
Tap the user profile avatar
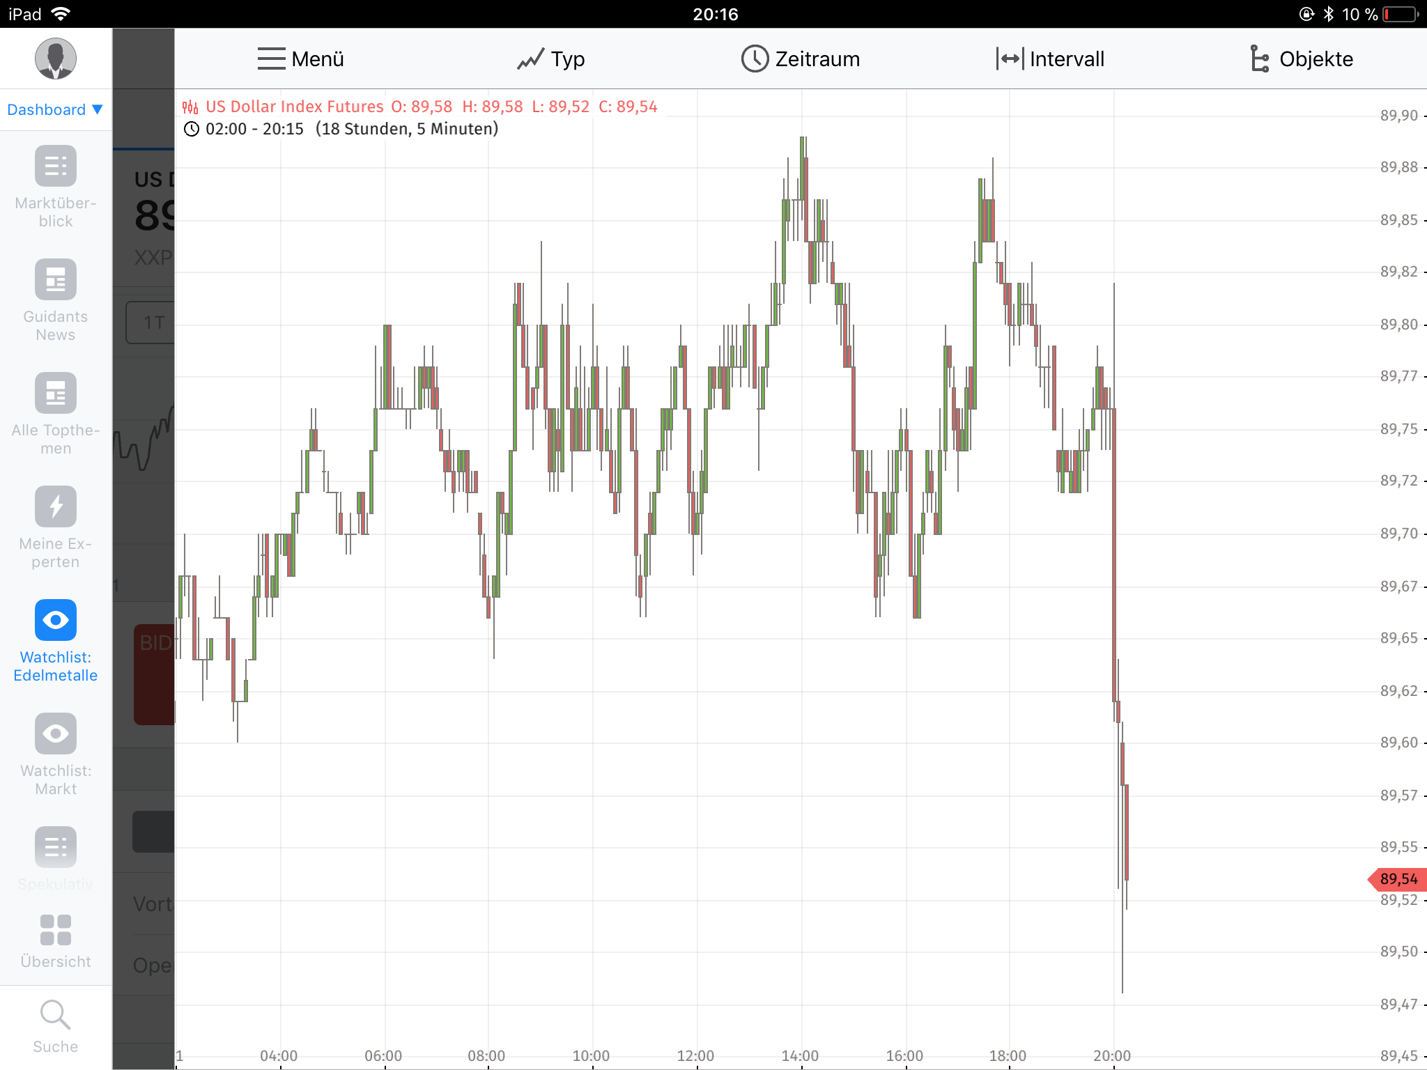[x=56, y=59]
